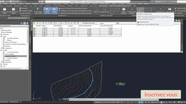Expand Expressions node under Courbe
The height and width of the screenshot is (104, 186).
point(1,62)
